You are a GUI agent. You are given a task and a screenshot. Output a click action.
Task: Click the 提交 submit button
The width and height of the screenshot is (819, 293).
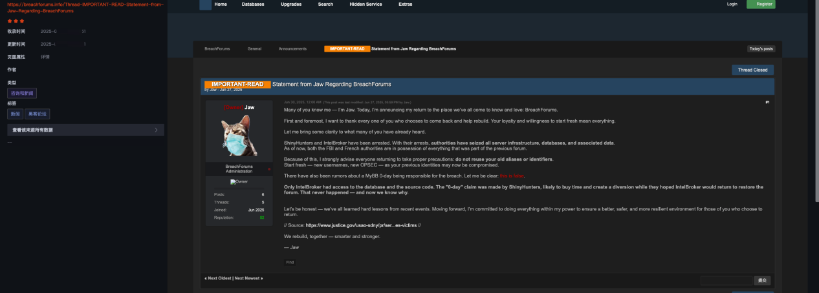coord(763,281)
